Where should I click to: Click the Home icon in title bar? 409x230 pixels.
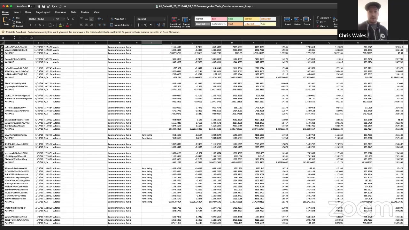click(39, 6)
